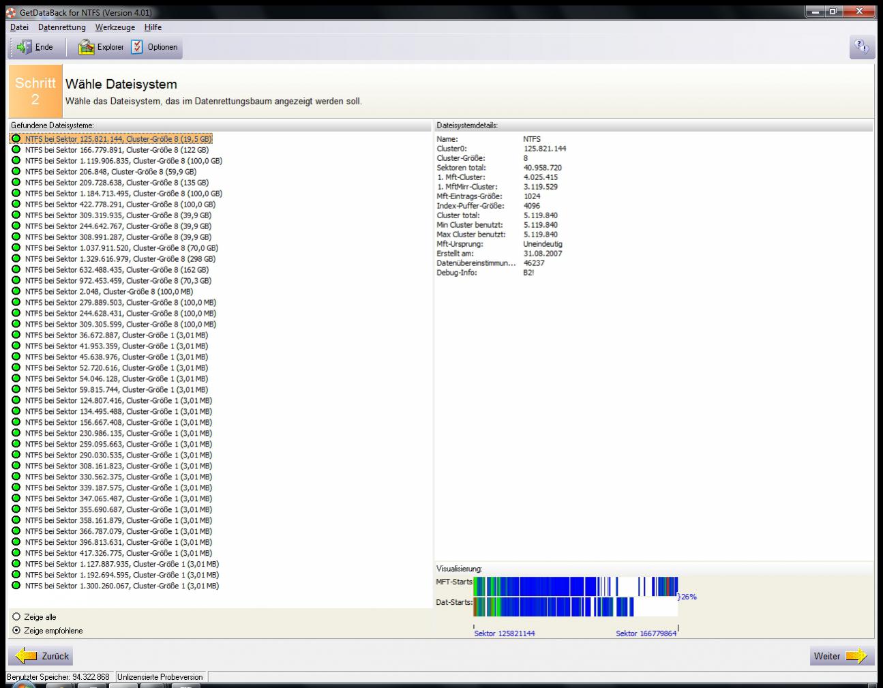Click the Sektor 166779864 link
Screen dimensions: 883x688
(x=646, y=633)
